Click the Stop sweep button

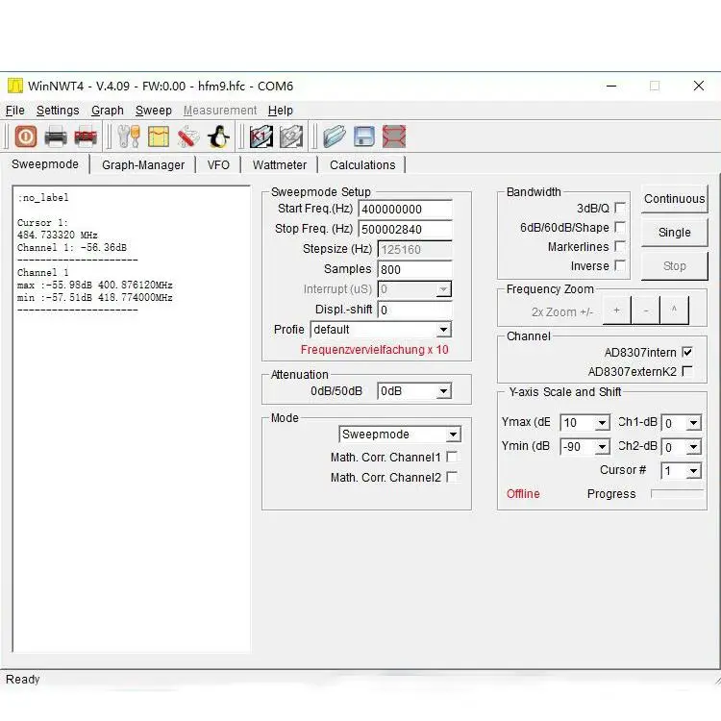674,265
